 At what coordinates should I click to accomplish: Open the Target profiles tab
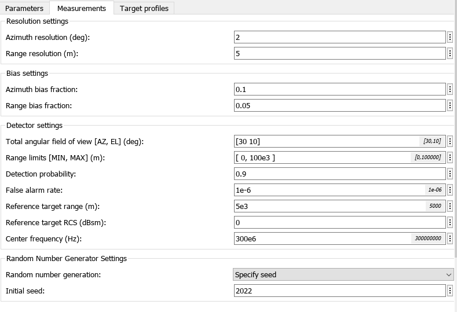click(144, 8)
